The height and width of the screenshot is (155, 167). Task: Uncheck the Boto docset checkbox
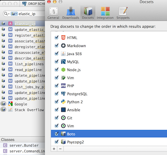tap(56, 134)
